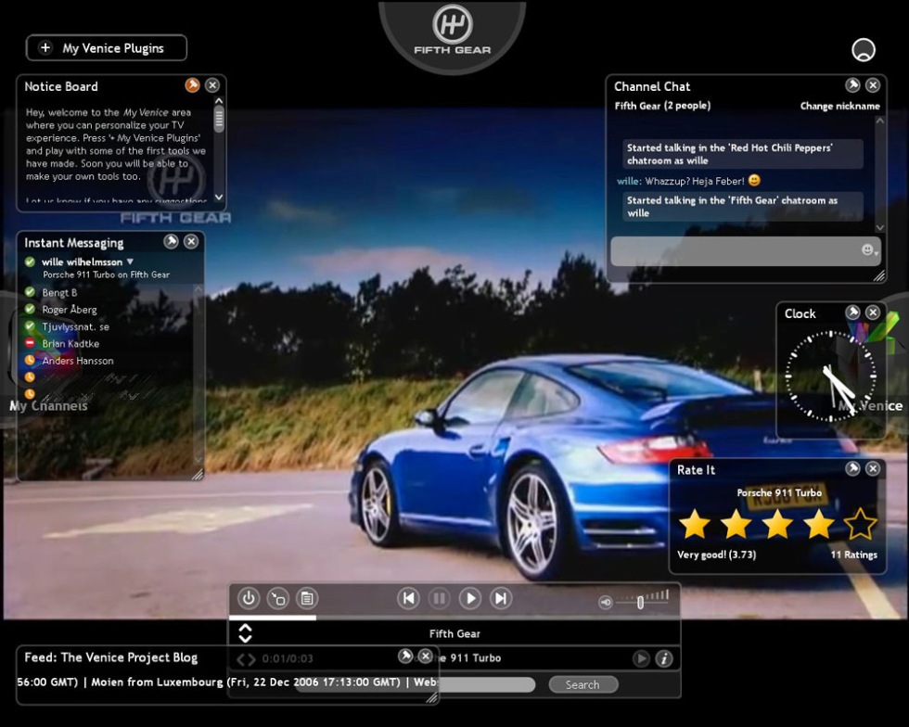The width and height of the screenshot is (909, 727).
Task: Close the Rate It widget
Action: (873, 468)
